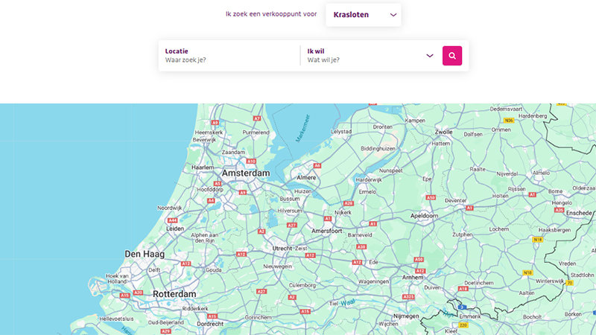Select Amsterdam city label on map
This screenshot has height=335, width=596.
click(x=245, y=173)
